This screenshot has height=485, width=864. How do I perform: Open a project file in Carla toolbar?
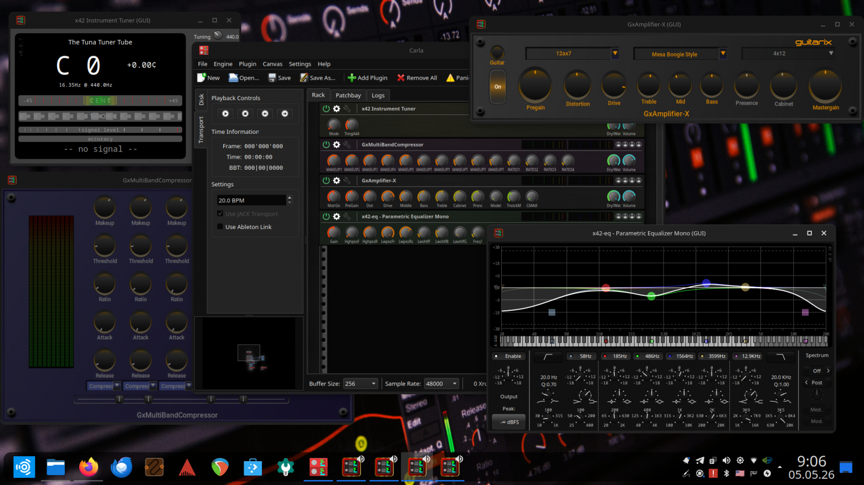click(x=244, y=78)
